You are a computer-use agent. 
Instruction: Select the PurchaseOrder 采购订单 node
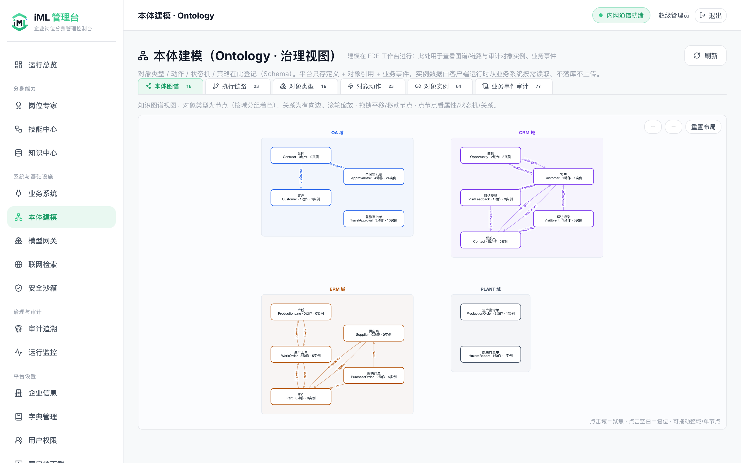[374, 376]
